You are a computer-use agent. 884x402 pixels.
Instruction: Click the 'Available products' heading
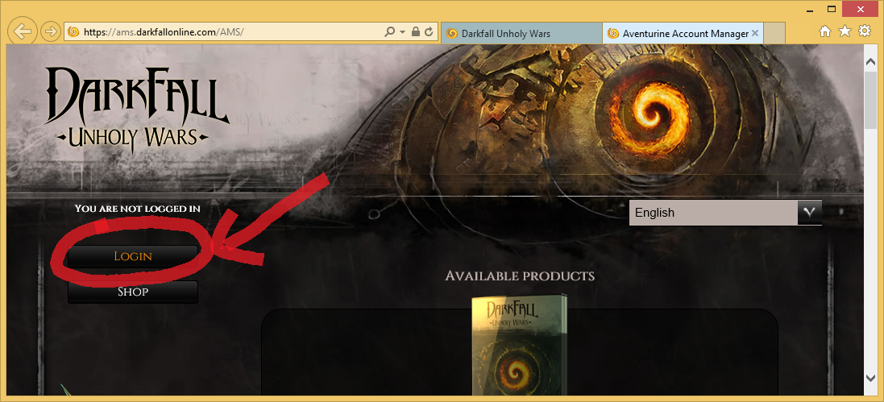(x=520, y=276)
